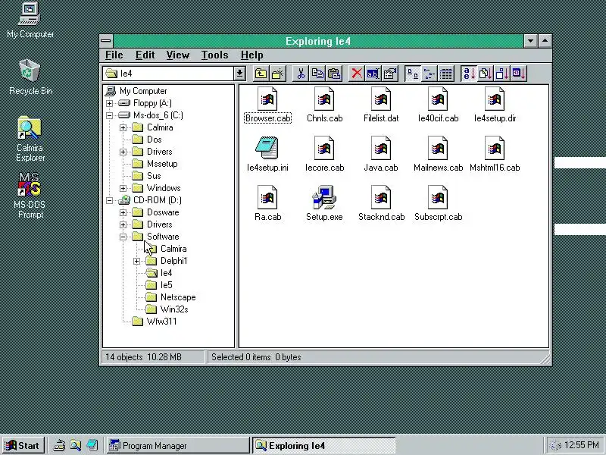Select the Wfw311 folder in tree
This screenshot has width=606, height=455.
click(155, 322)
